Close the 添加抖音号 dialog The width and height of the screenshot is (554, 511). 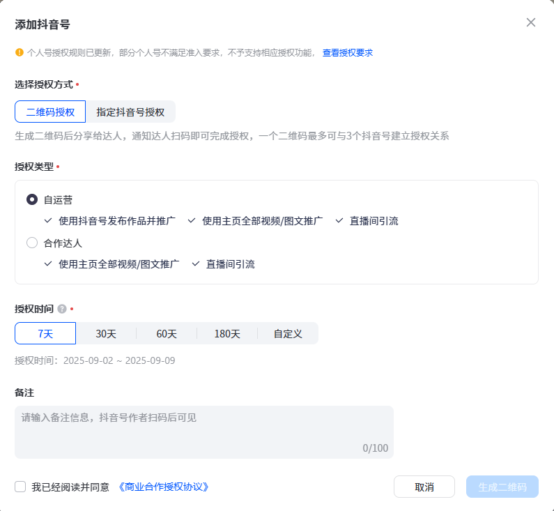(x=531, y=22)
